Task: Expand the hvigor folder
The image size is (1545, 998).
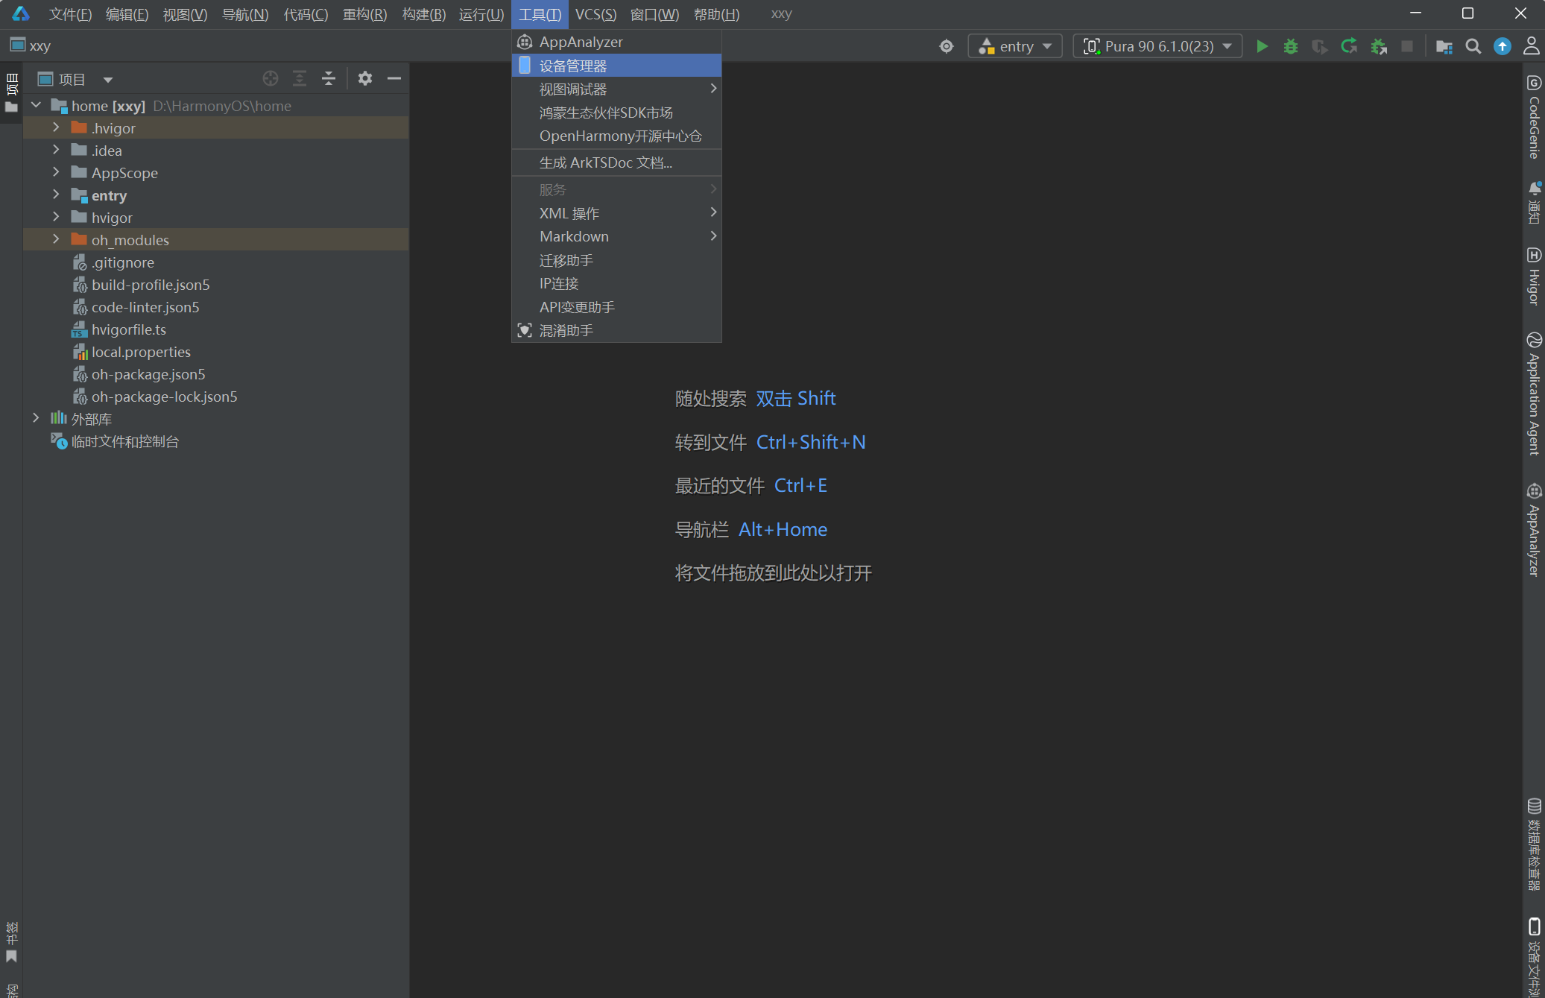Action: (56, 217)
